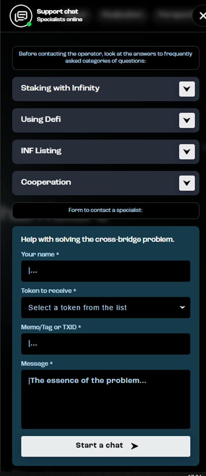Close the support chat panel
Screen dimensions: 206x476
(202, 16)
